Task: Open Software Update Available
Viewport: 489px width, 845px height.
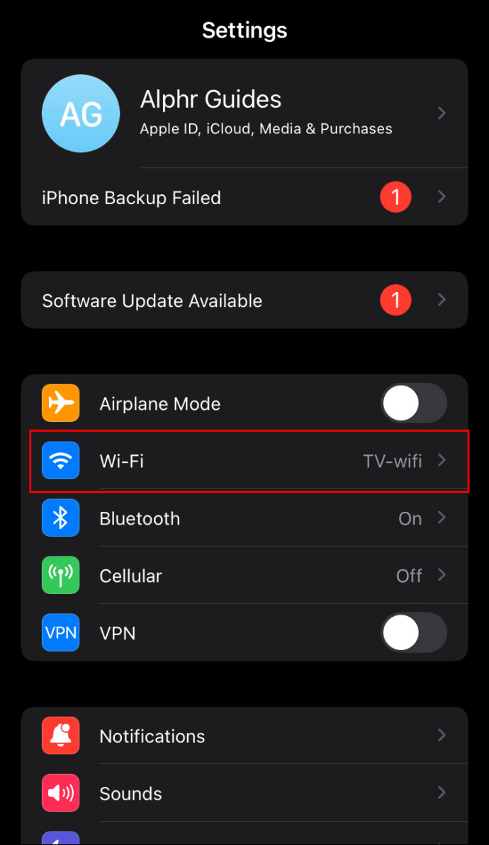Action: tap(244, 300)
